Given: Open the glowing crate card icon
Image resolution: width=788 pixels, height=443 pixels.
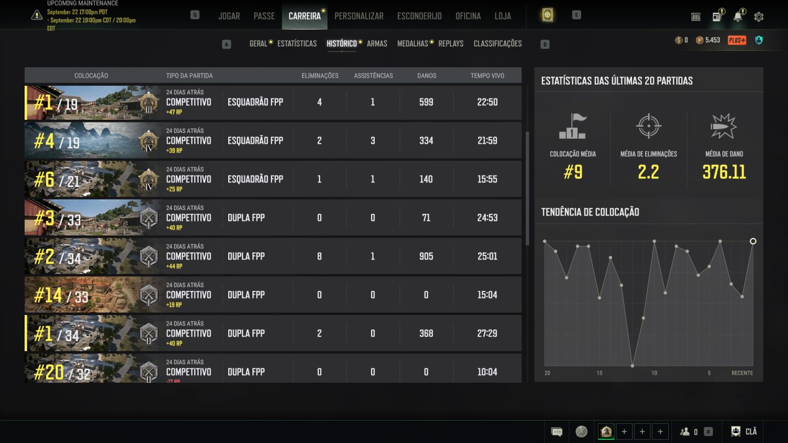Looking at the screenshot, I should [x=547, y=15].
